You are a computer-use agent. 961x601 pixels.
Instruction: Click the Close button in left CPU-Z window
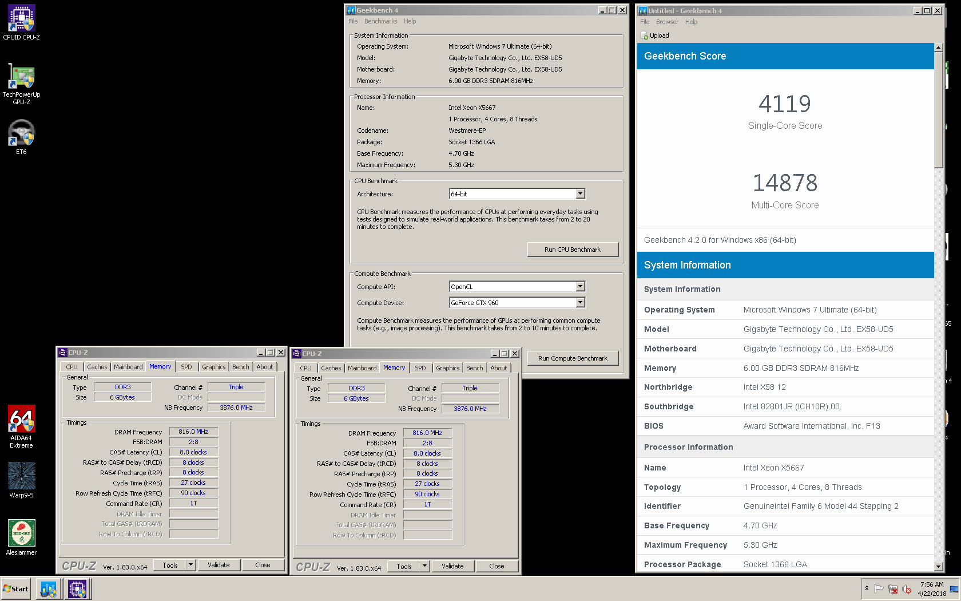263,565
